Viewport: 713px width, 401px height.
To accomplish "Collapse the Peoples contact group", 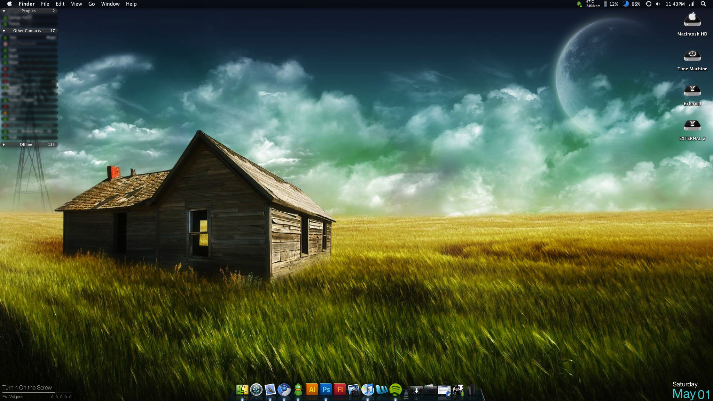I will (4, 11).
